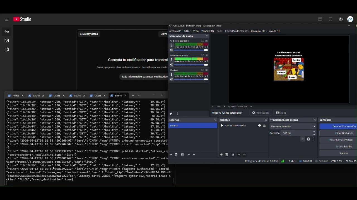This screenshot has width=357, height=200.
Task: Mute Fuente multimedia audio speaker
Action: coord(172,65)
